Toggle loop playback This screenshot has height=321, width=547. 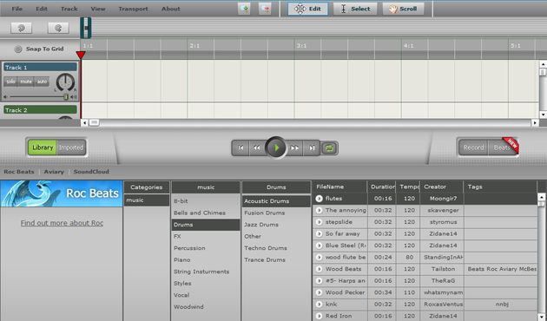coord(329,147)
